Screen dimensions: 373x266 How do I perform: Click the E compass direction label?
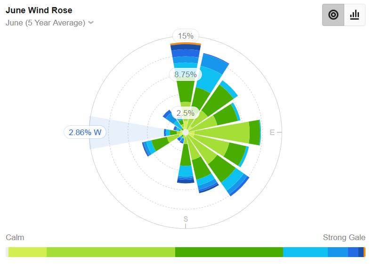pos(272,132)
